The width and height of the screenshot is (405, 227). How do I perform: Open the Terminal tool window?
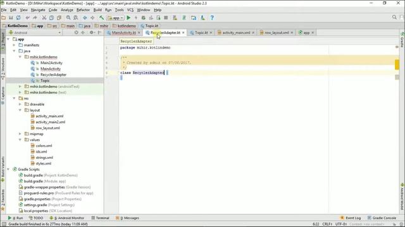click(100, 218)
